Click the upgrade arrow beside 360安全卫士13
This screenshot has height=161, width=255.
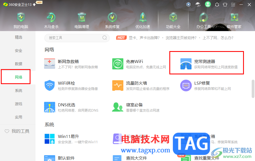pyautogui.click(x=34, y=4)
